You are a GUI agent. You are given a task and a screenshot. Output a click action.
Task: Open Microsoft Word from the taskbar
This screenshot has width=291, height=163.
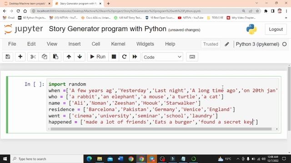tap(120, 159)
